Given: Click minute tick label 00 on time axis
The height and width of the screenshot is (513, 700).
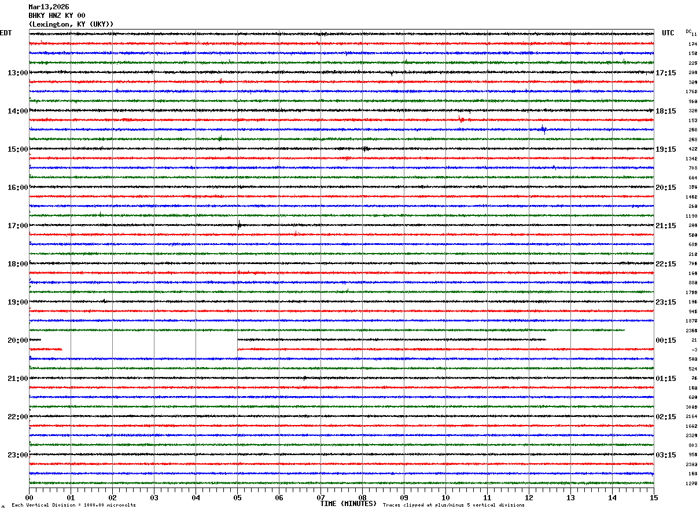Looking at the screenshot, I should (x=29, y=497).
